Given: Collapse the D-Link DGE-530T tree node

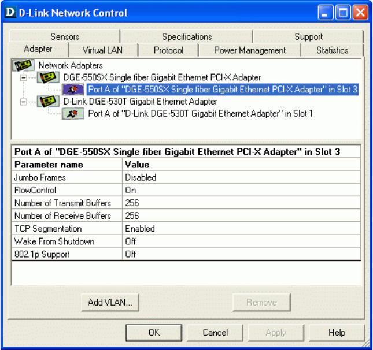Looking at the screenshot, I should pos(23,102).
